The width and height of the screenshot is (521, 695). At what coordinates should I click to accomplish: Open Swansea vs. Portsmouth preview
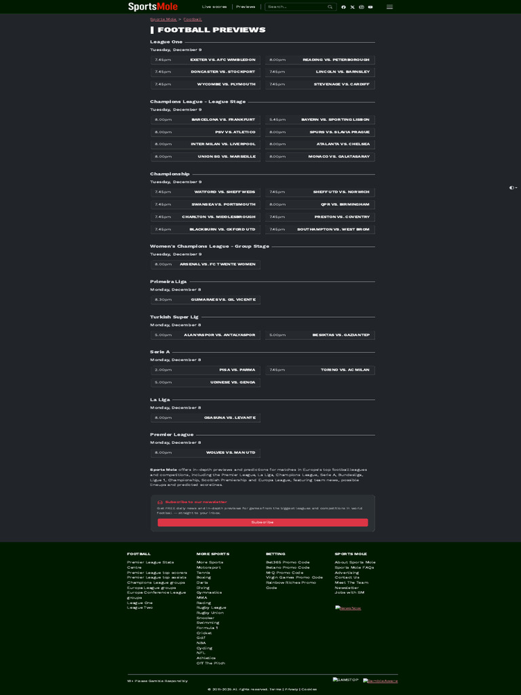click(206, 205)
